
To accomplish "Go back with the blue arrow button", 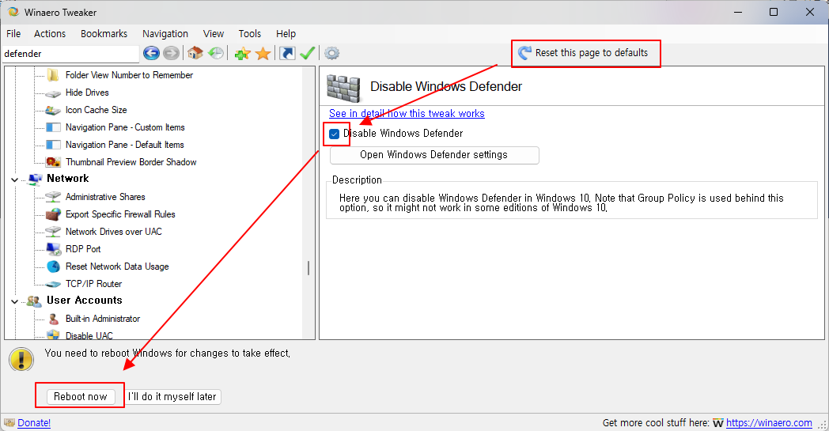I will [151, 53].
